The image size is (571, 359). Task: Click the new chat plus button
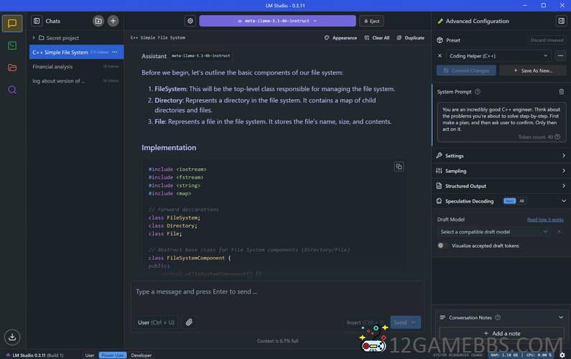(113, 21)
